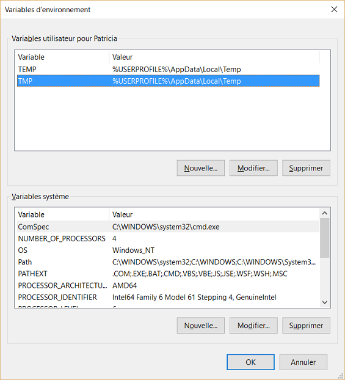Select the TEMP user variable row

168,69
